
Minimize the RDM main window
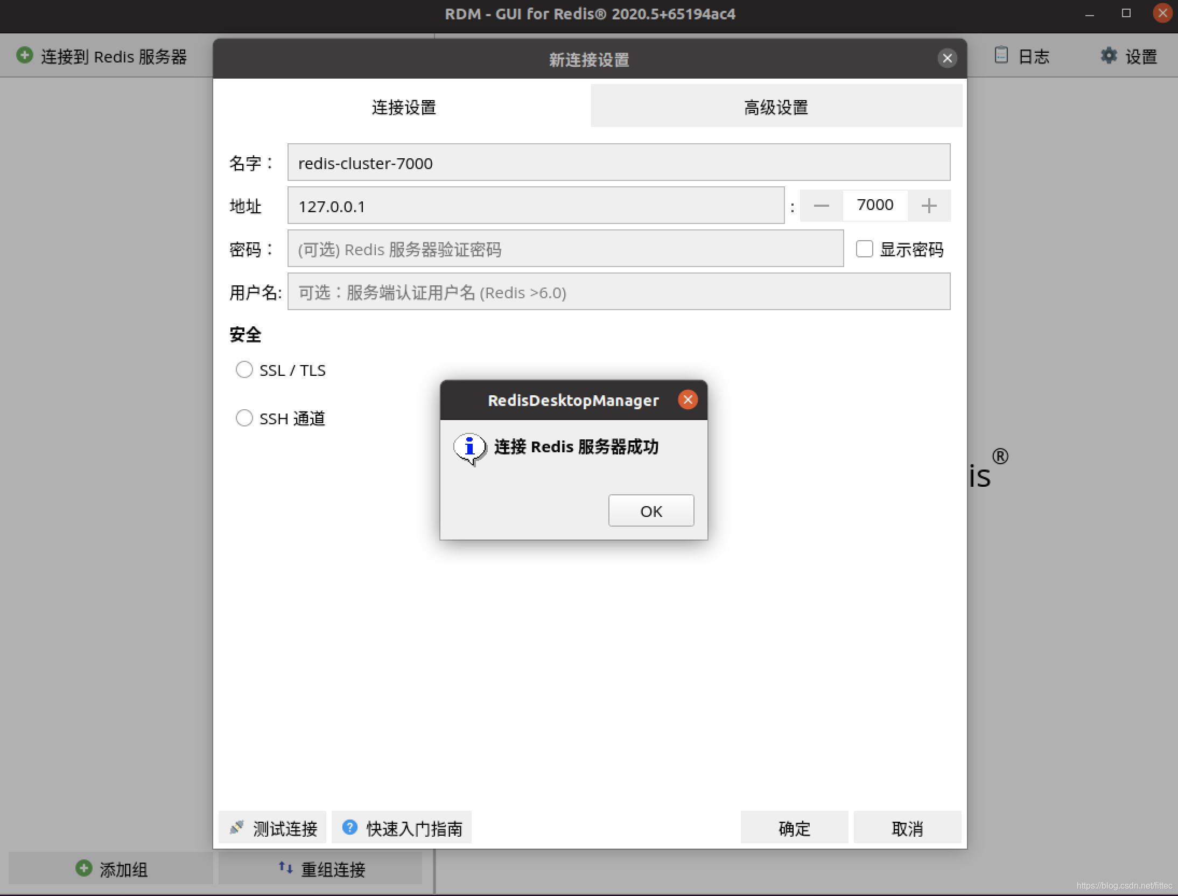click(x=1090, y=14)
